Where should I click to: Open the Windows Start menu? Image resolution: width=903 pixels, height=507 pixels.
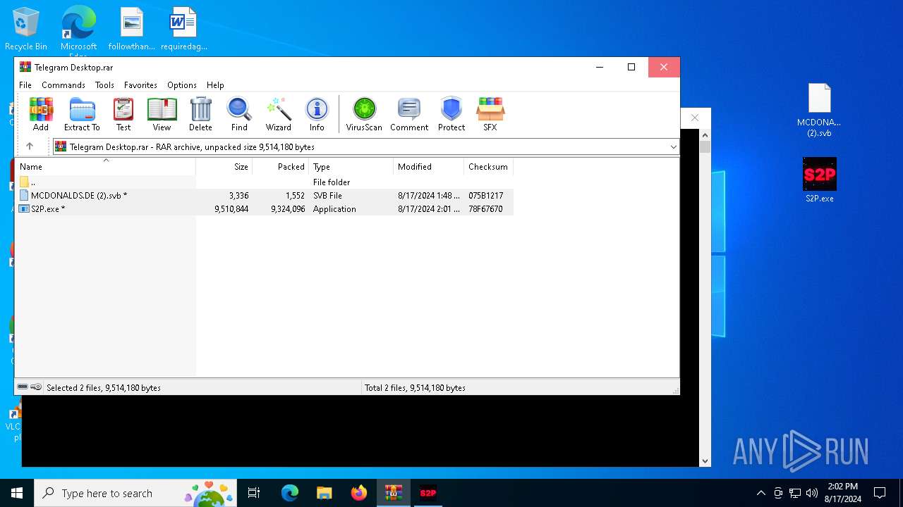click(x=17, y=493)
